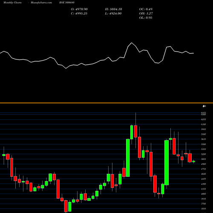213x213 pixels.
Task: Select the "OC: 0.49" reading
Action: coord(146,9)
